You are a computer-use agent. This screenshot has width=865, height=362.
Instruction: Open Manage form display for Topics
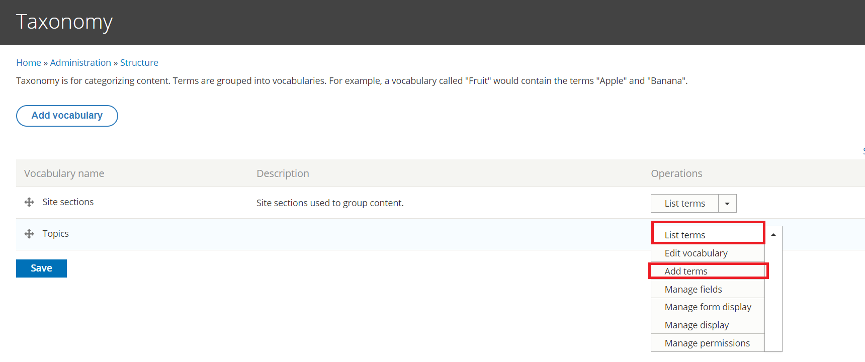pos(708,307)
